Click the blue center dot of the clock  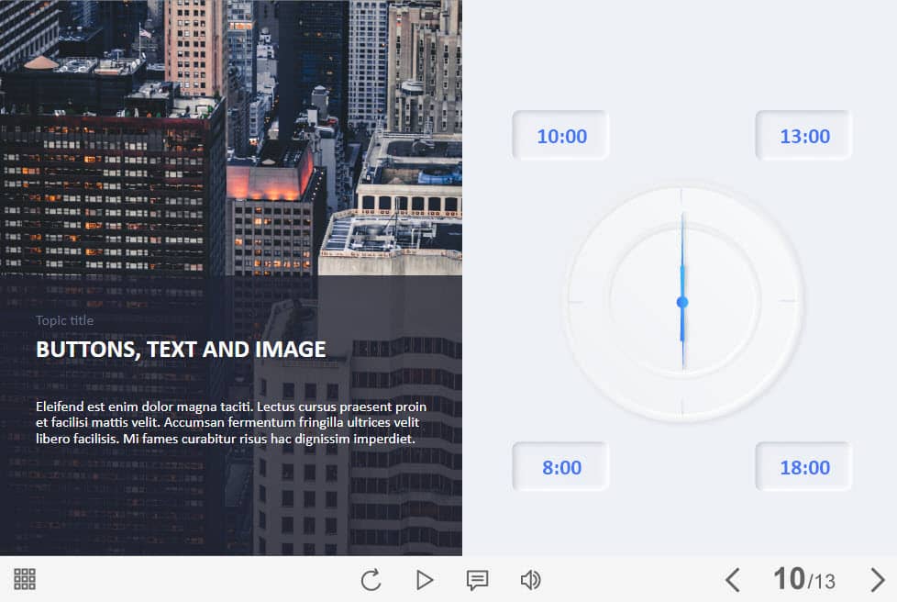click(x=682, y=302)
